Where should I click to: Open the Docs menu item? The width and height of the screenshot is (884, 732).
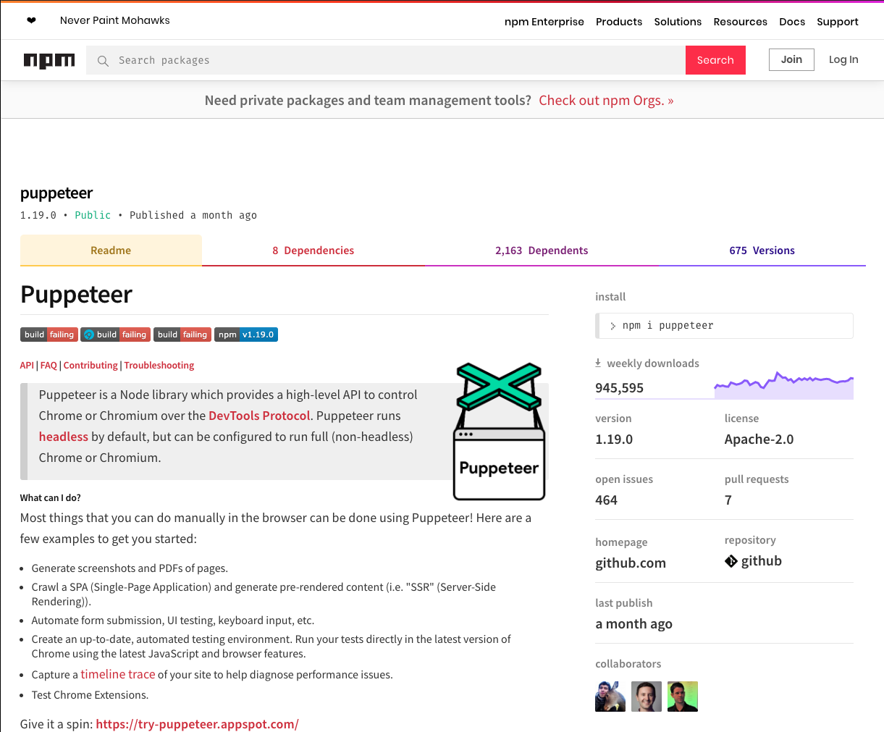pyautogui.click(x=792, y=22)
